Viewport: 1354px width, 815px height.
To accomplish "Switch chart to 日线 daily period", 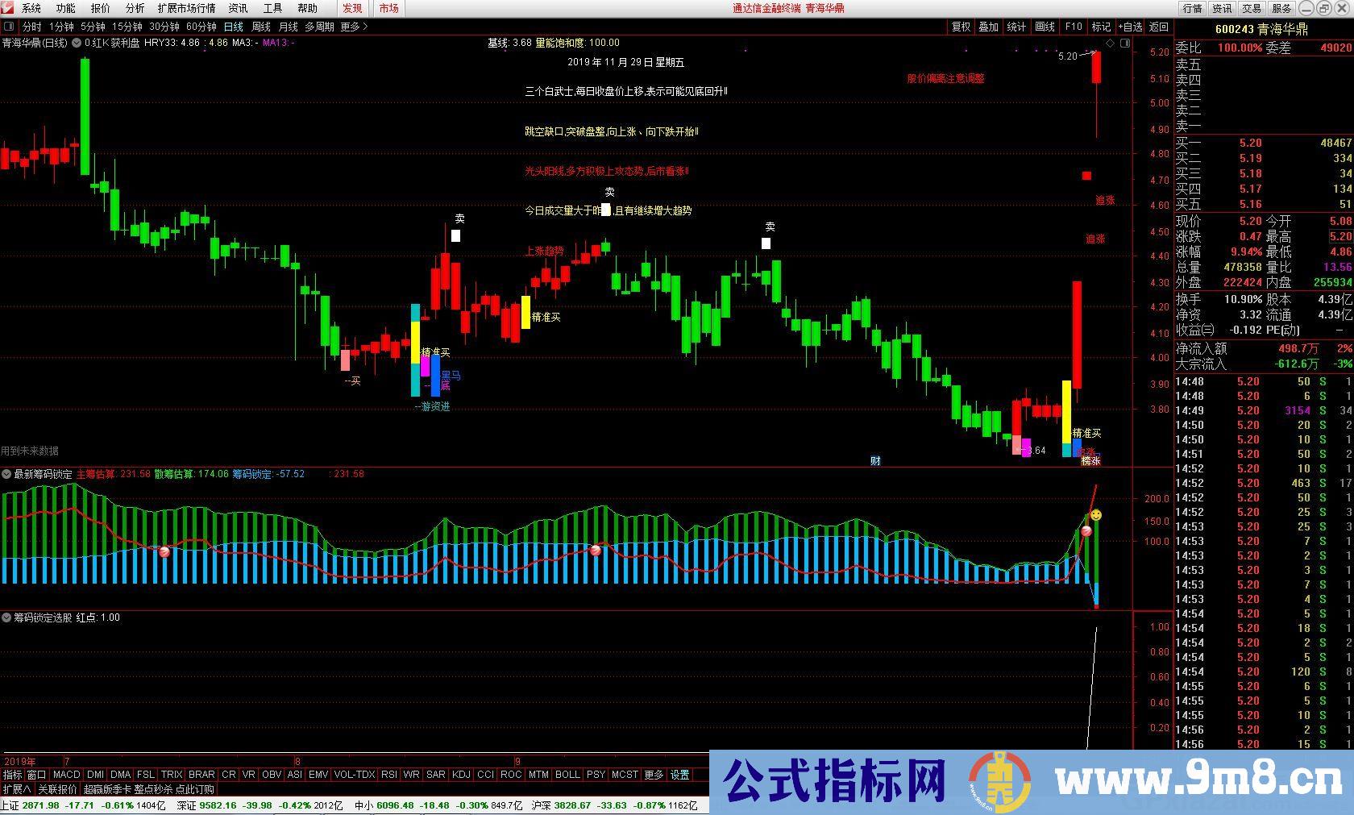I will click(233, 27).
